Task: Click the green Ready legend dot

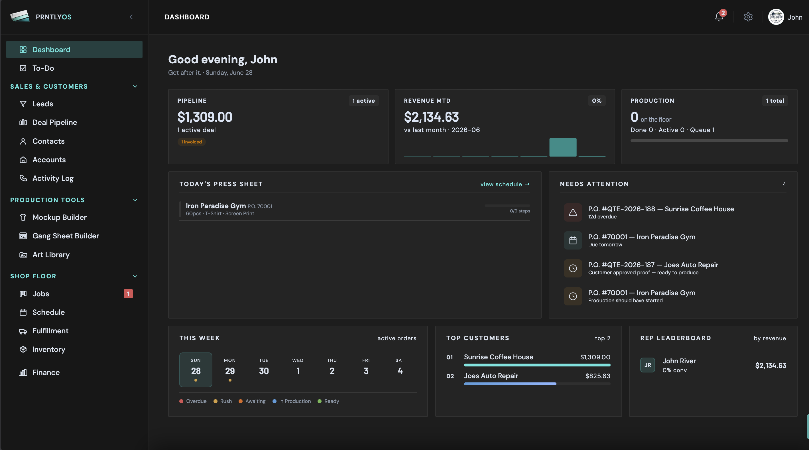Action: [x=319, y=401]
